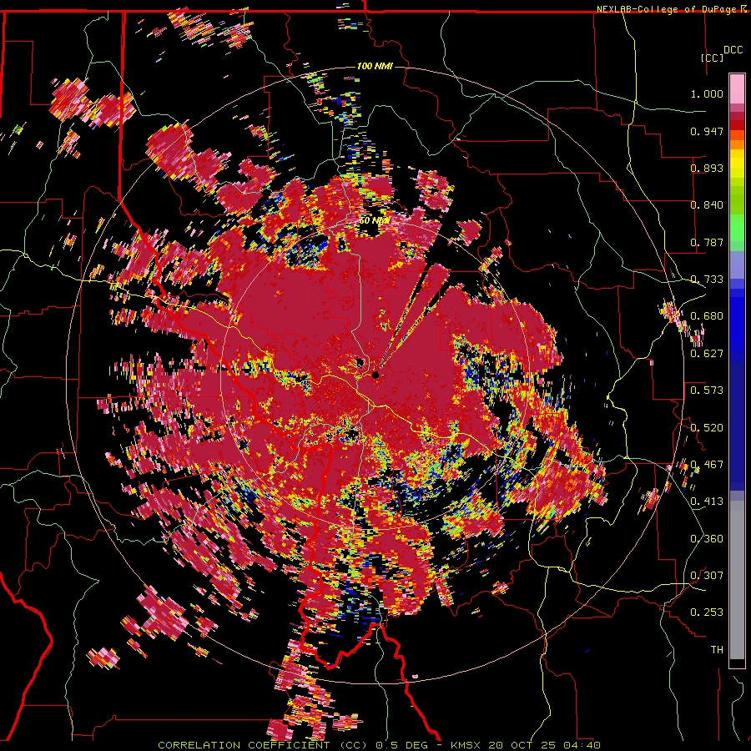Click the 0.520 scale value
The width and height of the screenshot is (751, 751).
707,428
